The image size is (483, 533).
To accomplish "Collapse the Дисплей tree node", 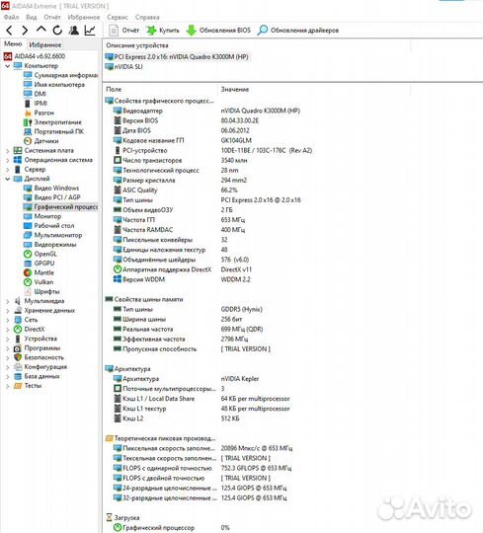I will 8,179.
